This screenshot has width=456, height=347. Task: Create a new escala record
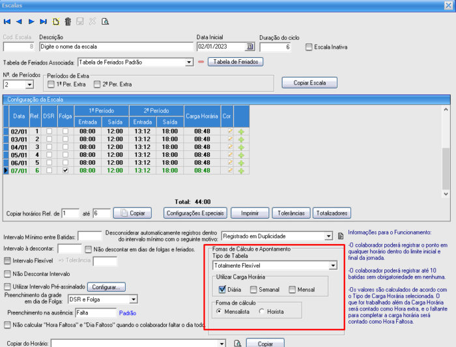coord(55,21)
